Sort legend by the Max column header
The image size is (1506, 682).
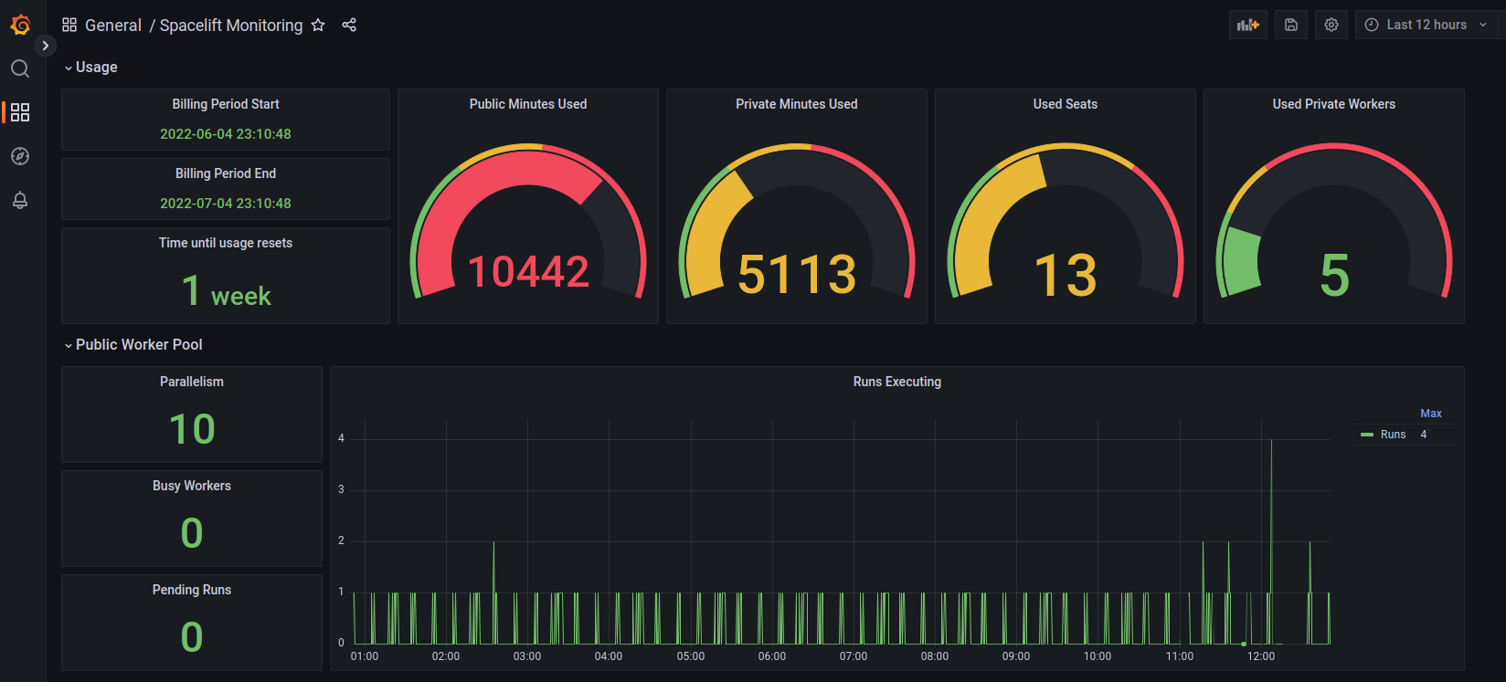pyautogui.click(x=1431, y=414)
